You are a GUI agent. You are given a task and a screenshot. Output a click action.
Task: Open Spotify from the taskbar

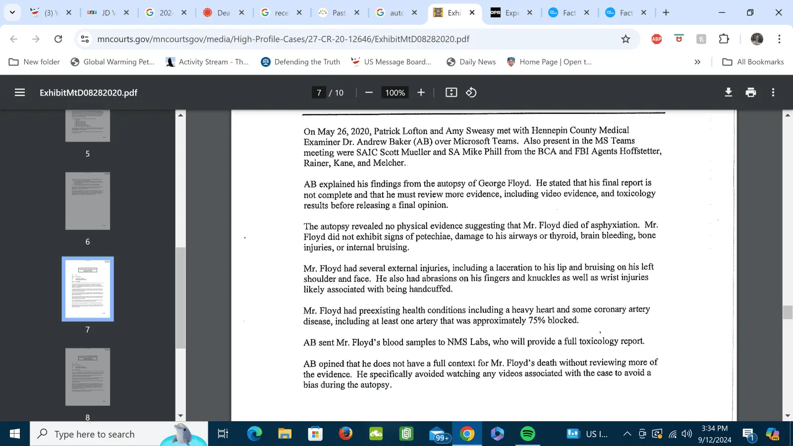click(528, 434)
